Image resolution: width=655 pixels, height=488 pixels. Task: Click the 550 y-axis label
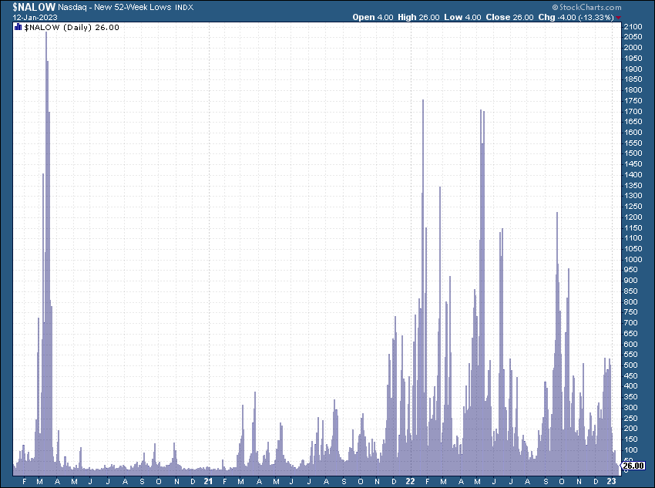point(631,355)
